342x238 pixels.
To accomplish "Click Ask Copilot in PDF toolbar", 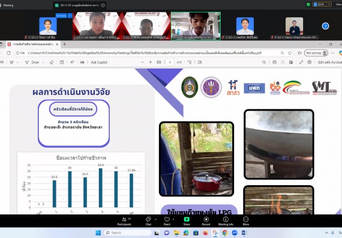I will click(99, 63).
